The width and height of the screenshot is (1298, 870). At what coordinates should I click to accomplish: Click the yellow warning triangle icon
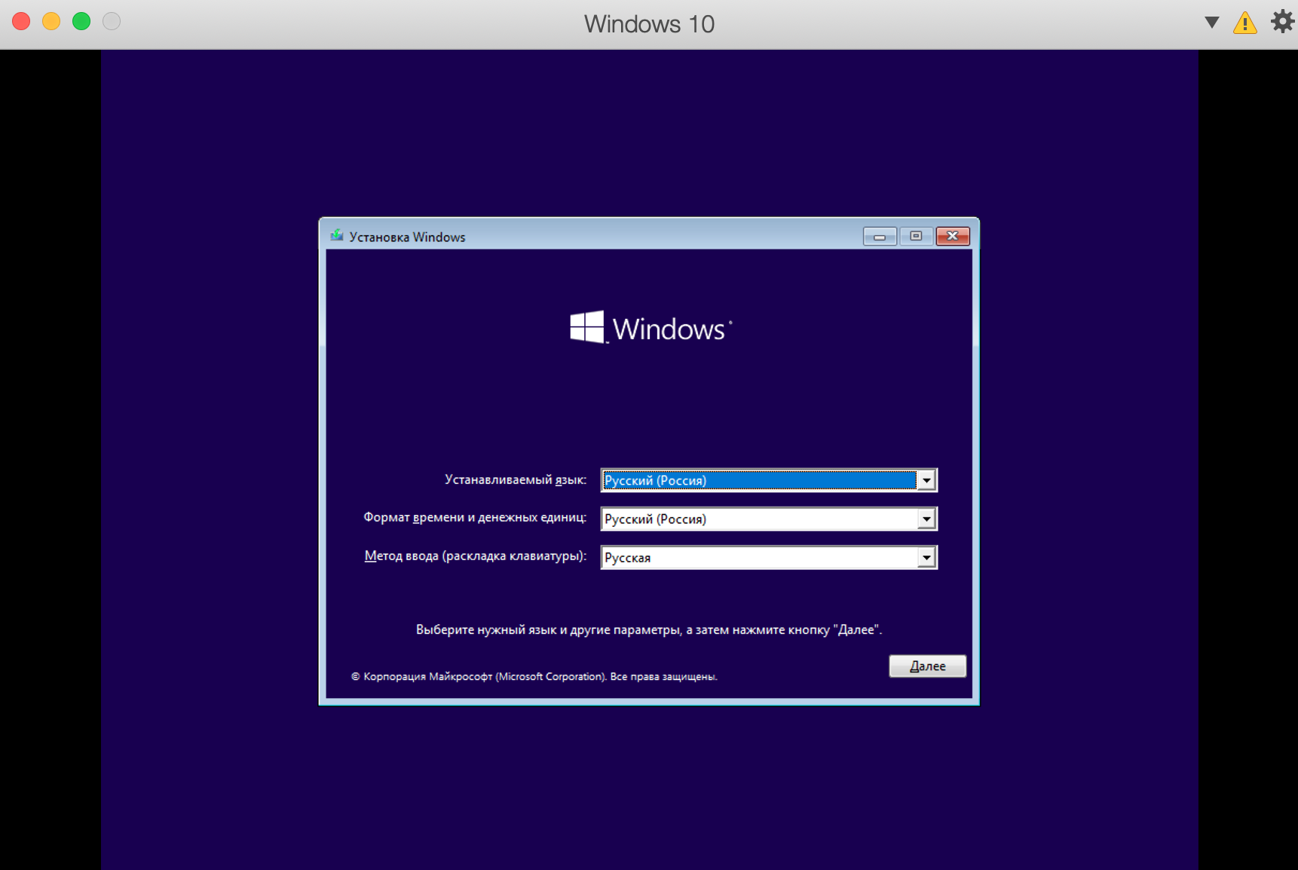coord(1244,23)
